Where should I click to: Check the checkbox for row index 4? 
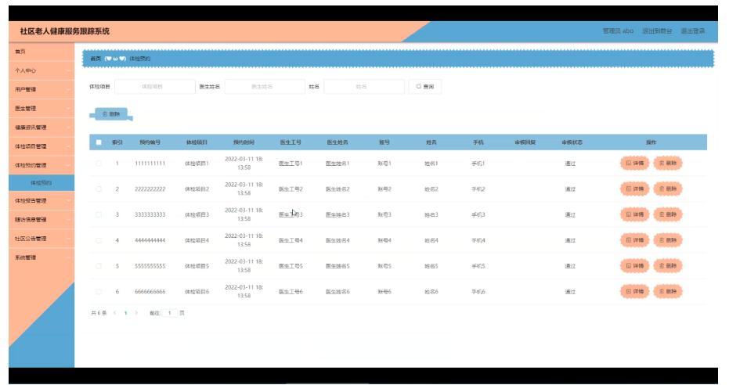pos(99,240)
